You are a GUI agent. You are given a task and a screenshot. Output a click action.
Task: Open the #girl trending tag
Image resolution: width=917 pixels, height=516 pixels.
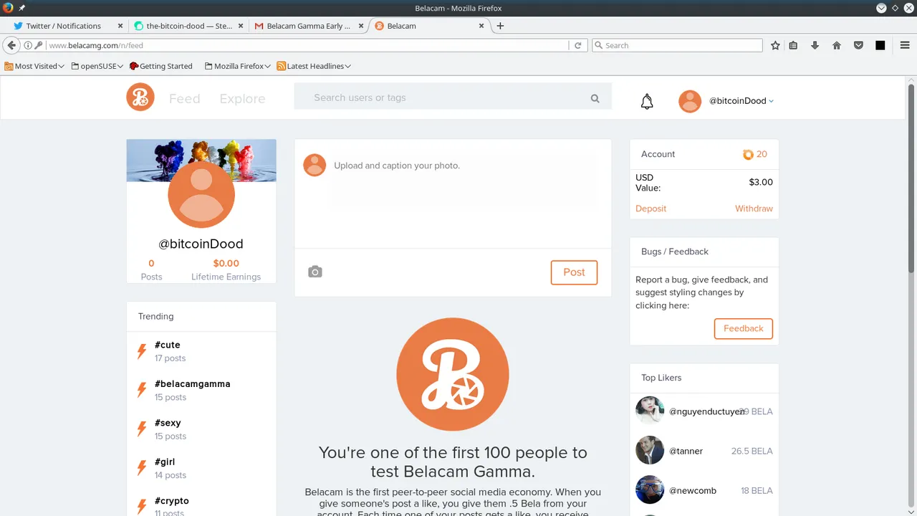click(x=165, y=462)
